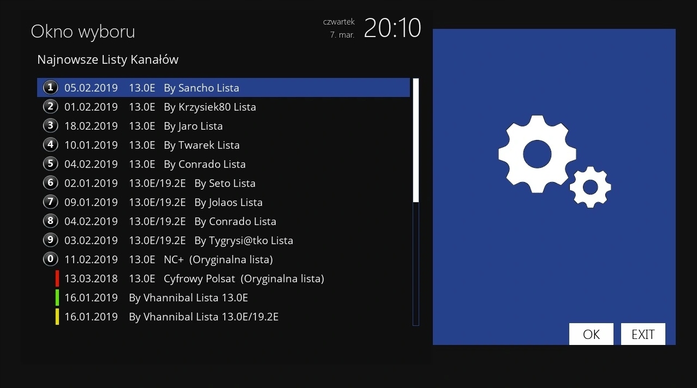Select the number 2 icon for Krzysiek80 Lista
This screenshot has width=697, height=388.
point(50,106)
